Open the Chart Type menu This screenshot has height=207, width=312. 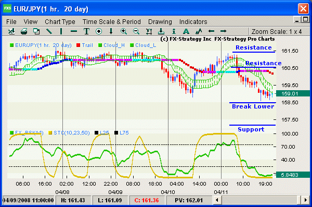pos(60,21)
